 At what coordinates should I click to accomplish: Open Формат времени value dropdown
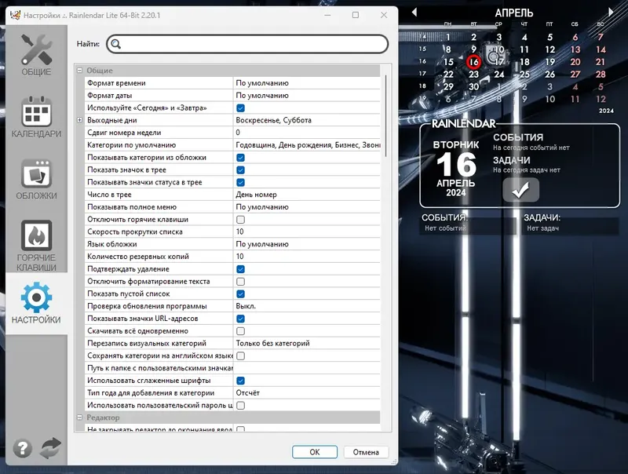coord(307,83)
